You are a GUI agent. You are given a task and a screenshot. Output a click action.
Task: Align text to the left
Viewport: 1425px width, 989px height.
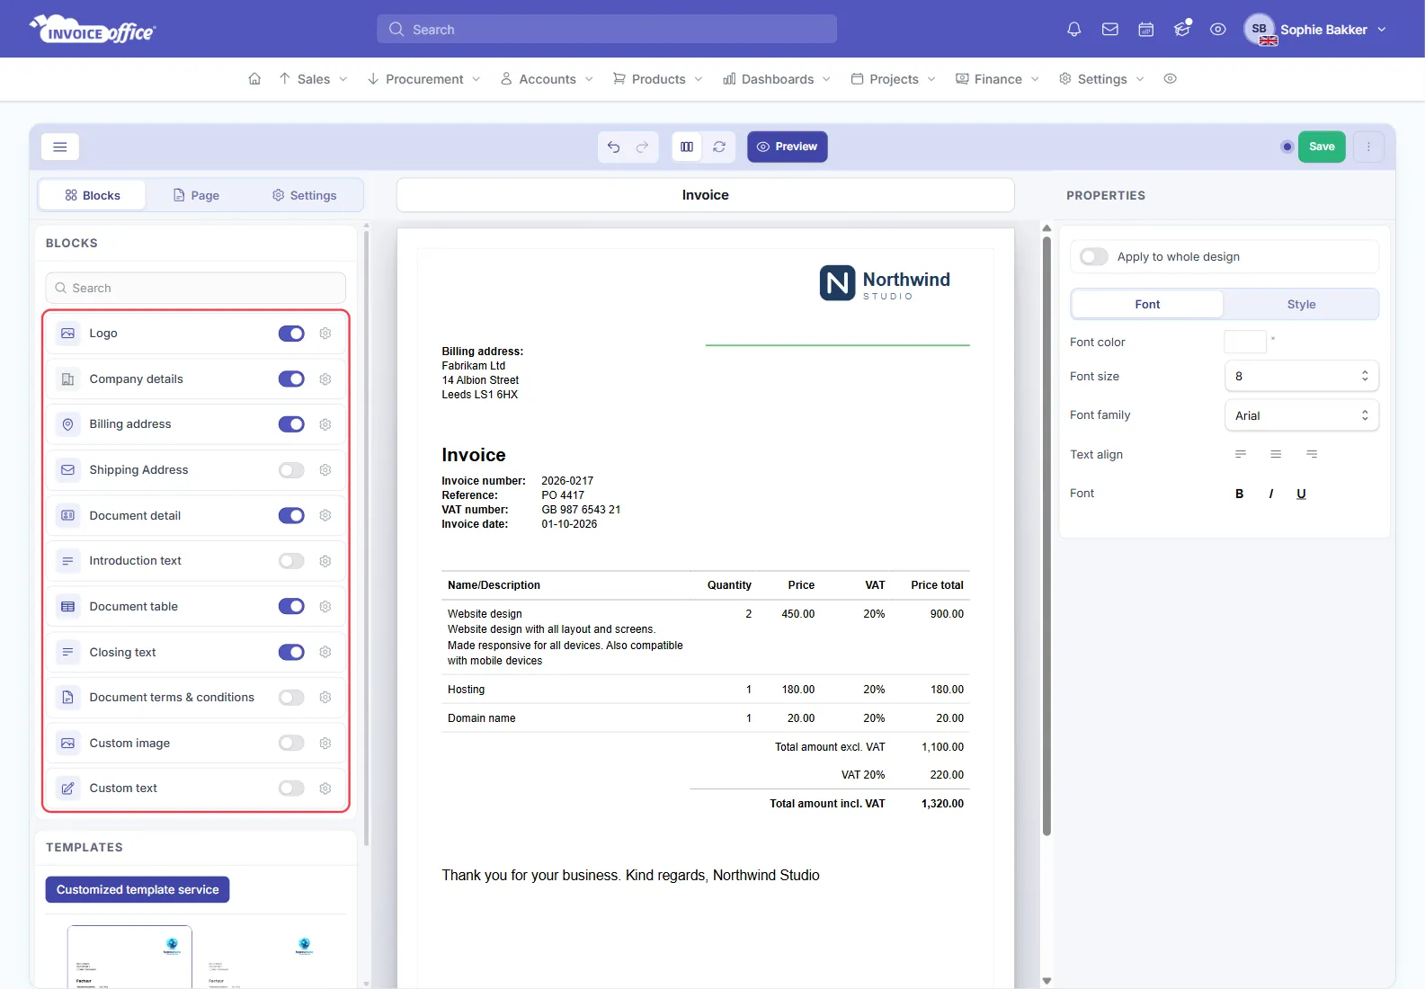1241,455
